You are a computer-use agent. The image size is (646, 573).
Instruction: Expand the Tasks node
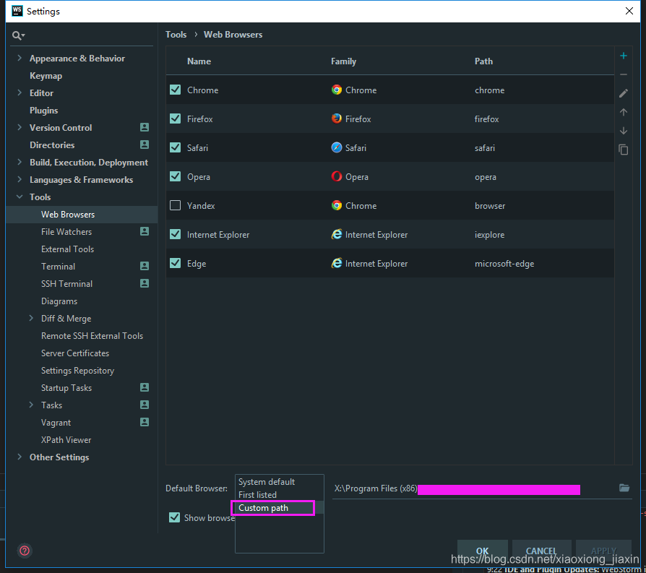(x=31, y=405)
